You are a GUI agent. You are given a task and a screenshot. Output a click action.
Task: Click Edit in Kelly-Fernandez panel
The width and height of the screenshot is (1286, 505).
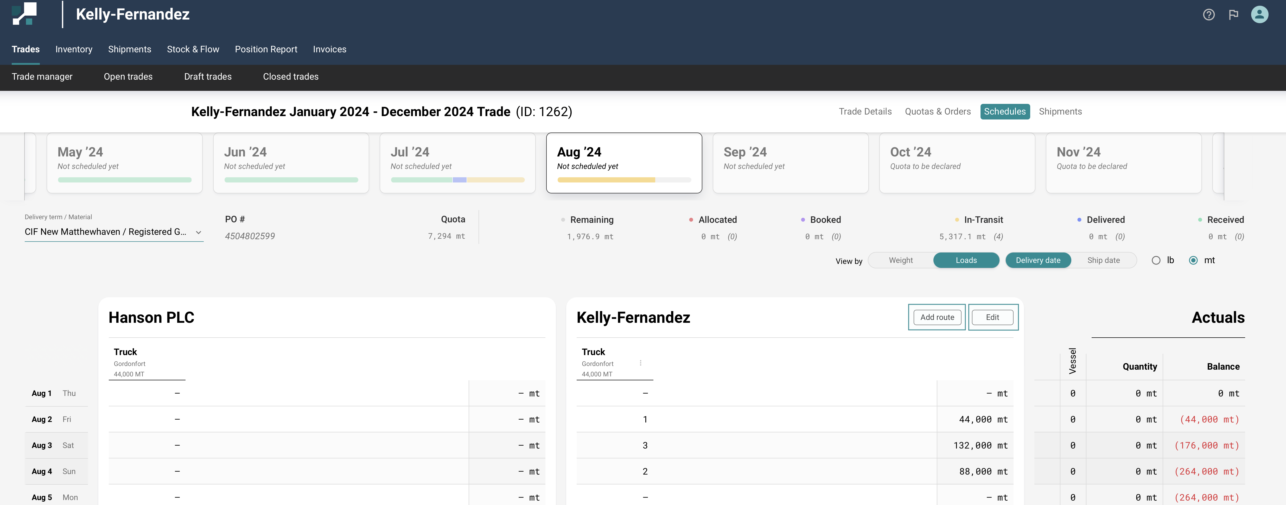pos(992,317)
